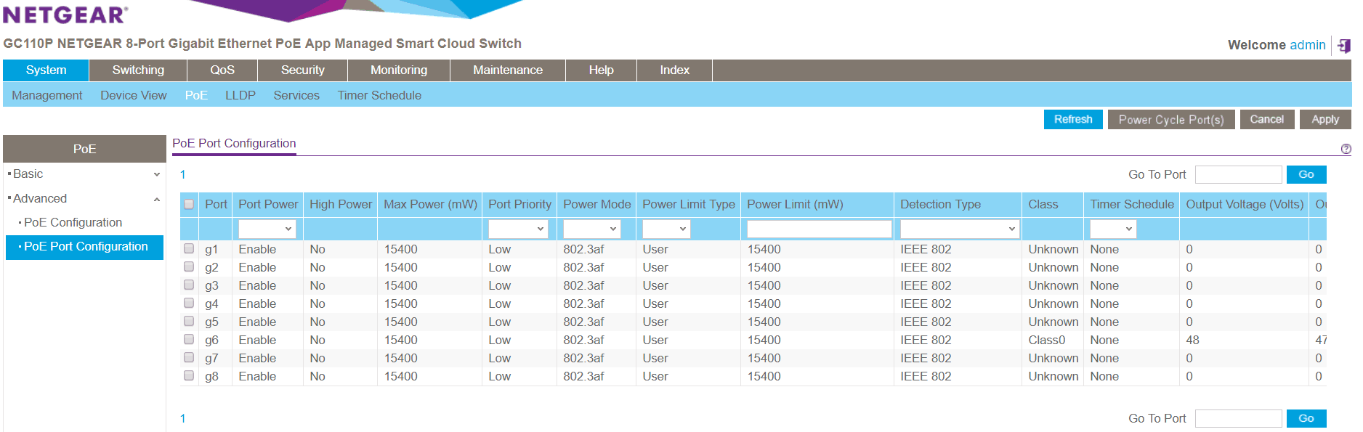Open the Port Priority dropdown
The image size is (1363, 432).
click(517, 229)
